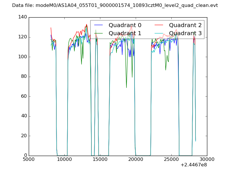
Task: Click the 20000 x-axis tick label
Action: pos(136,159)
